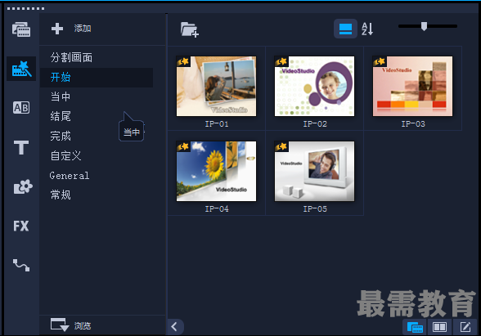The height and width of the screenshot is (336, 481).
Task: Select the IP-02 template thumbnail
Action: pyautogui.click(x=314, y=86)
